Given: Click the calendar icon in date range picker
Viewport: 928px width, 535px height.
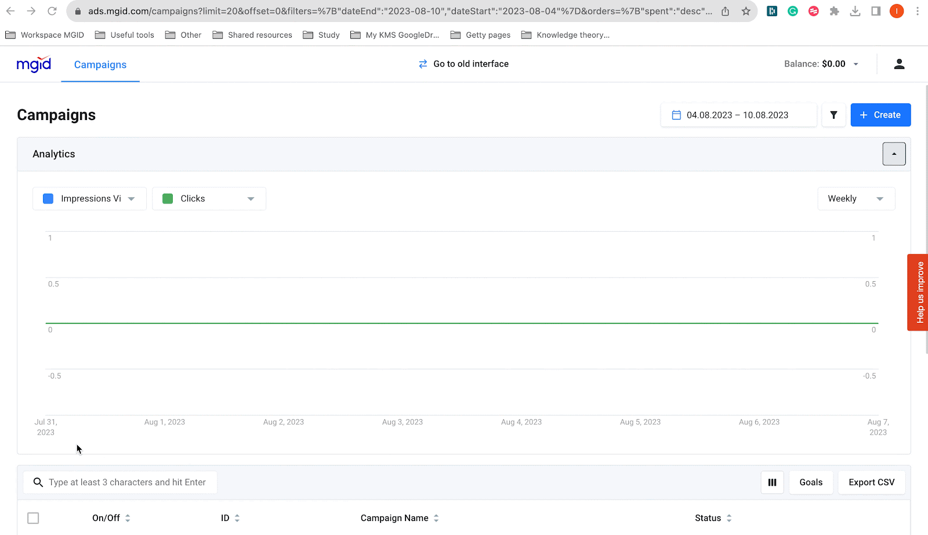Looking at the screenshot, I should (675, 115).
